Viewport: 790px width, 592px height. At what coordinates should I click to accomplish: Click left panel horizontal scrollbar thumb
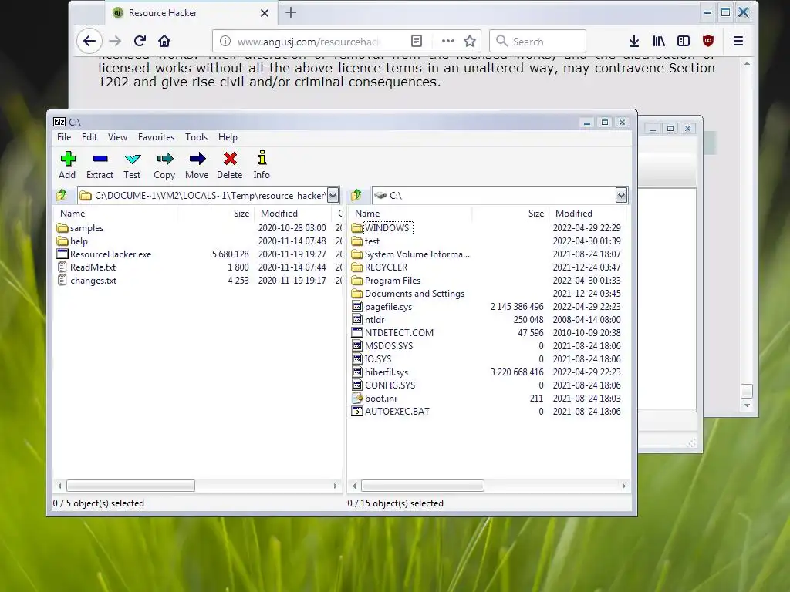[130, 486]
